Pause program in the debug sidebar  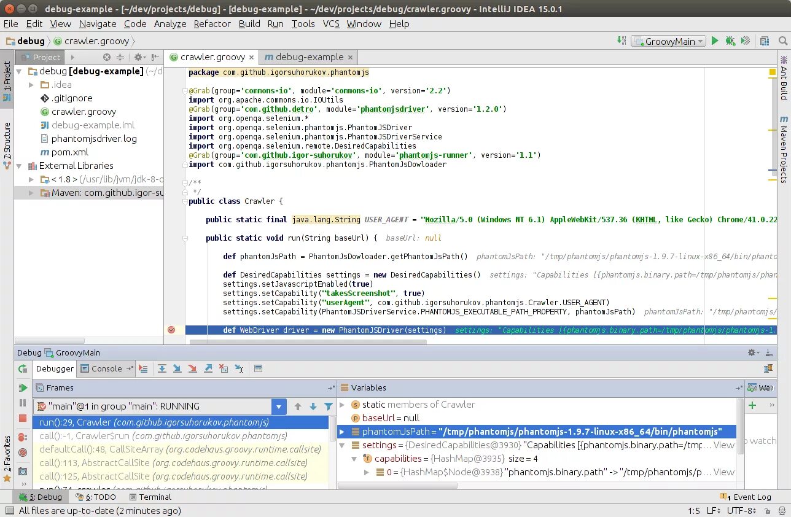(23, 403)
